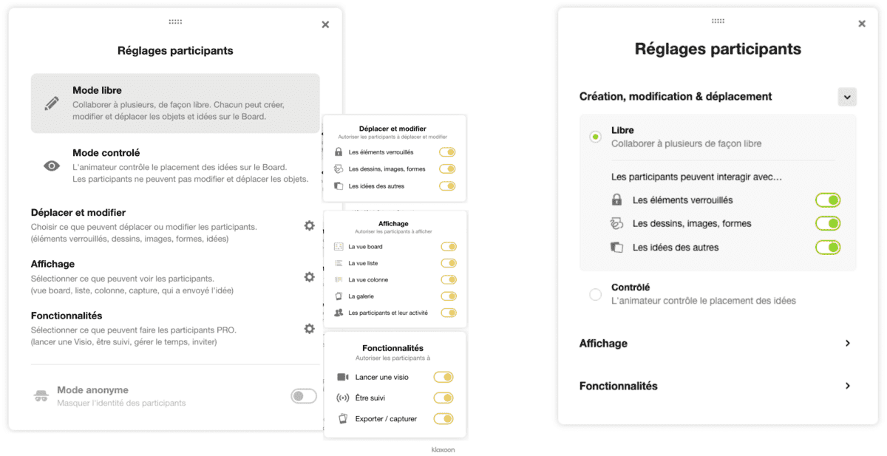Click the eye icon for Mode contrôlé
This screenshot has height=456, width=887.
pyautogui.click(x=51, y=166)
